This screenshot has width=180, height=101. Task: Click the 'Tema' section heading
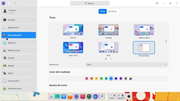pos(52,17)
